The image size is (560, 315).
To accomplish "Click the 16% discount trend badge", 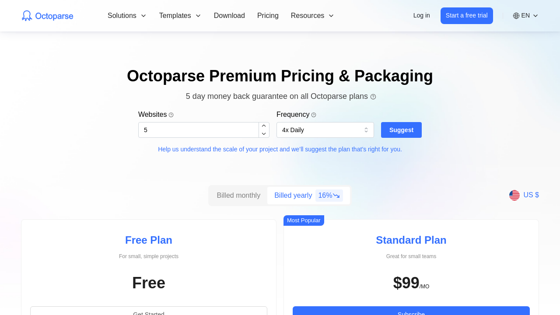I will pyautogui.click(x=329, y=196).
